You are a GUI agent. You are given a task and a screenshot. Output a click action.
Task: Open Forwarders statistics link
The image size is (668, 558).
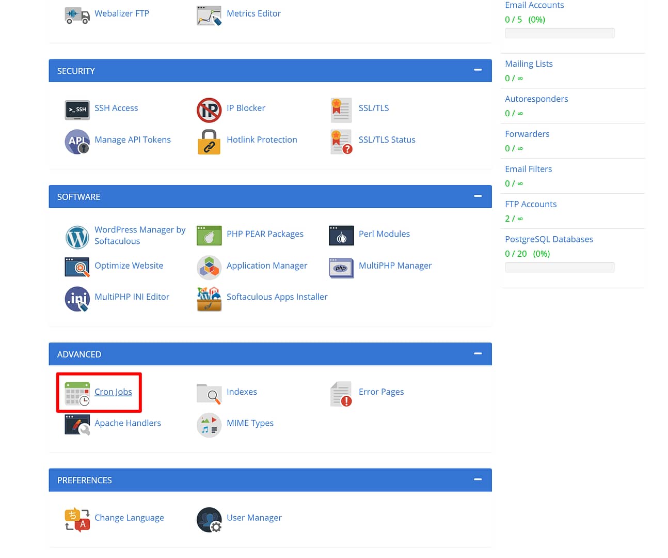coord(527,134)
